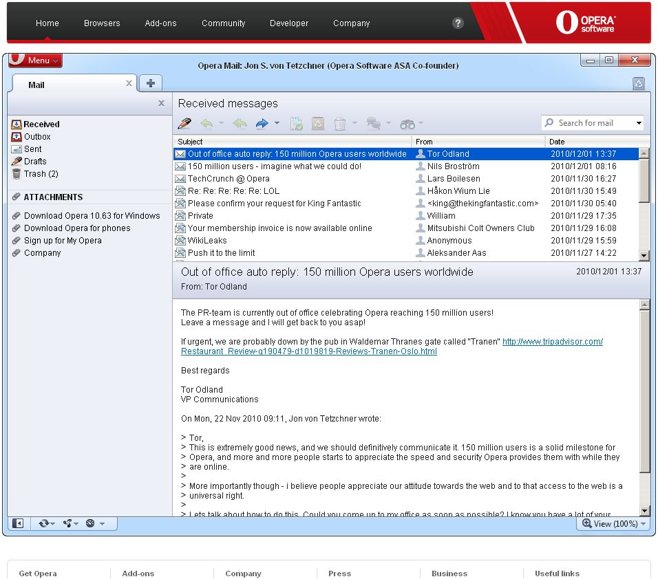Select the "Private" message from William
658x579 pixels.
pos(406,215)
